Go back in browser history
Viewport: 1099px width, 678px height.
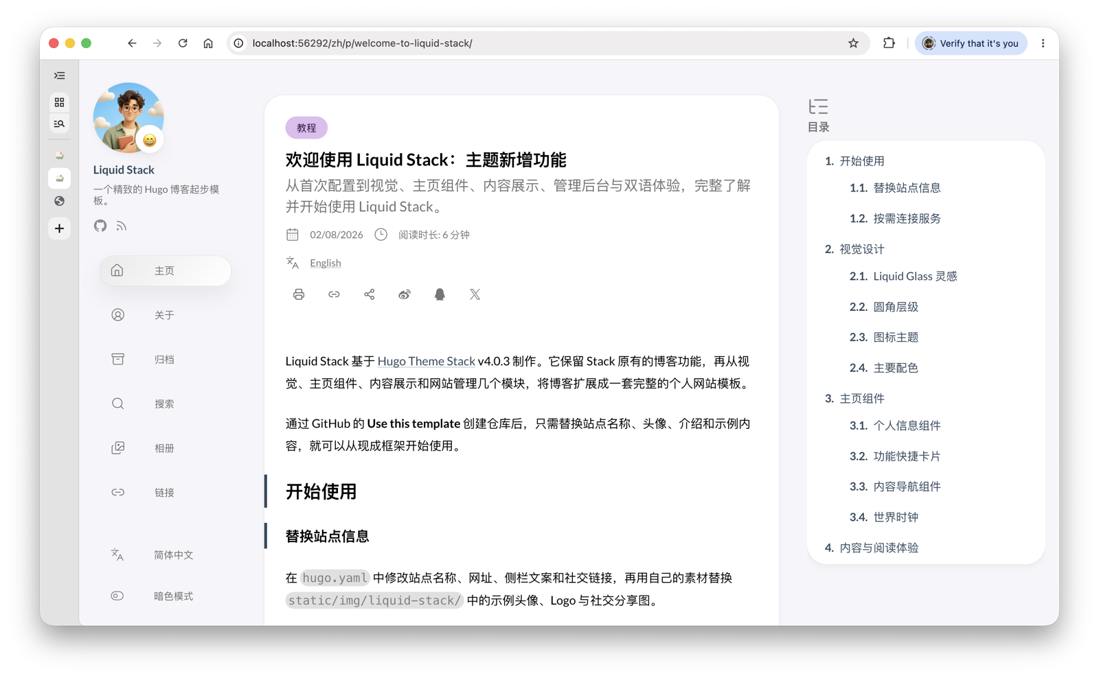[132, 43]
